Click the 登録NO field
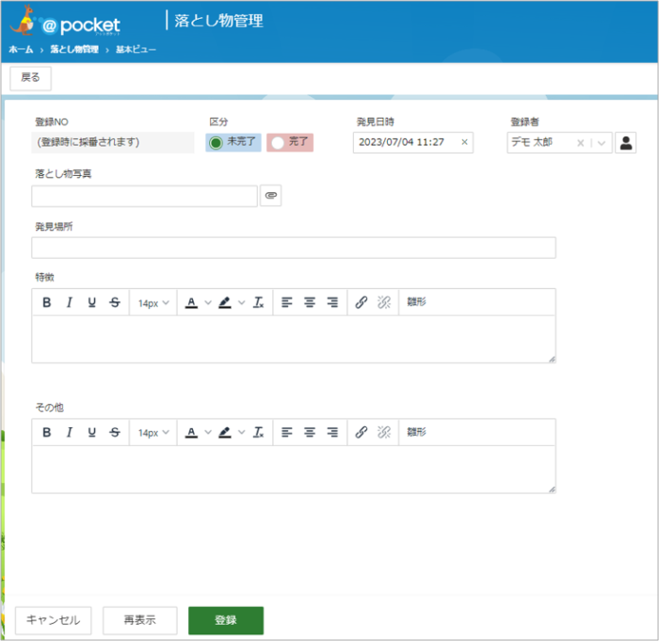 point(113,142)
